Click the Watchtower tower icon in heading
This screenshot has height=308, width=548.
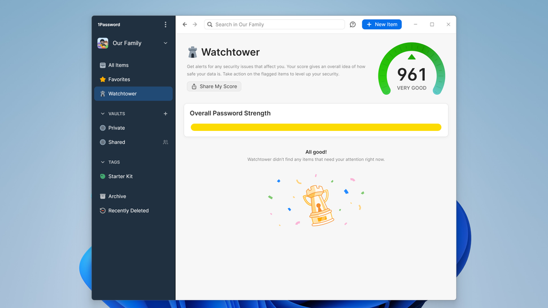[193, 52]
